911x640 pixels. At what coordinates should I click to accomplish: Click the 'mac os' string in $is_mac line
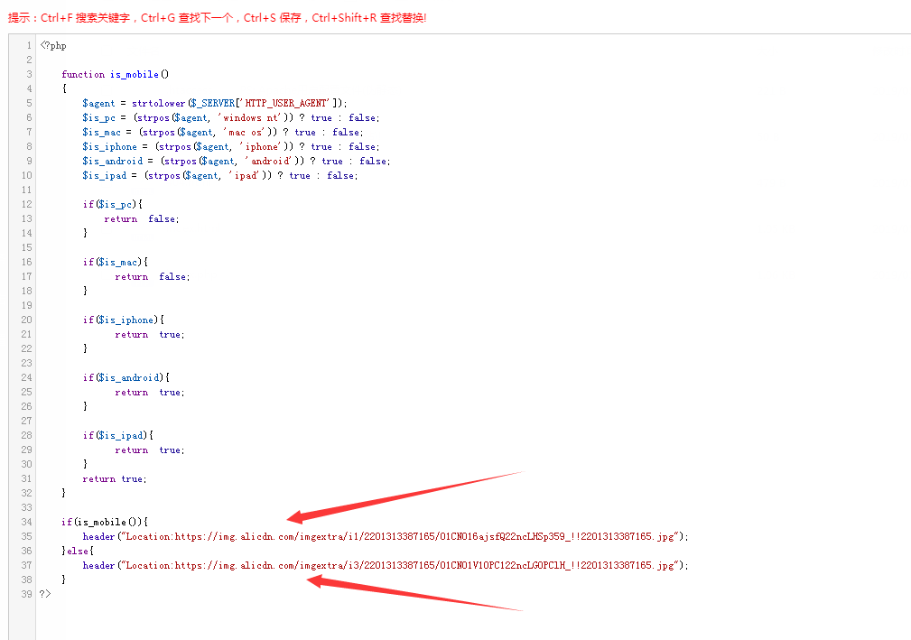point(245,132)
